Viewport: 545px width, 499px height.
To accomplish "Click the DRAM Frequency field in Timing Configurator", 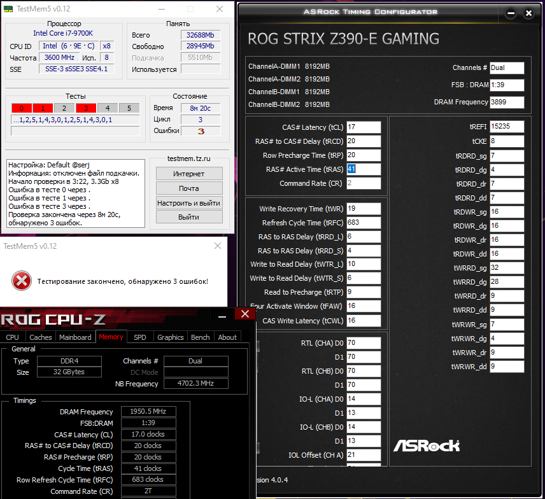I will click(507, 102).
